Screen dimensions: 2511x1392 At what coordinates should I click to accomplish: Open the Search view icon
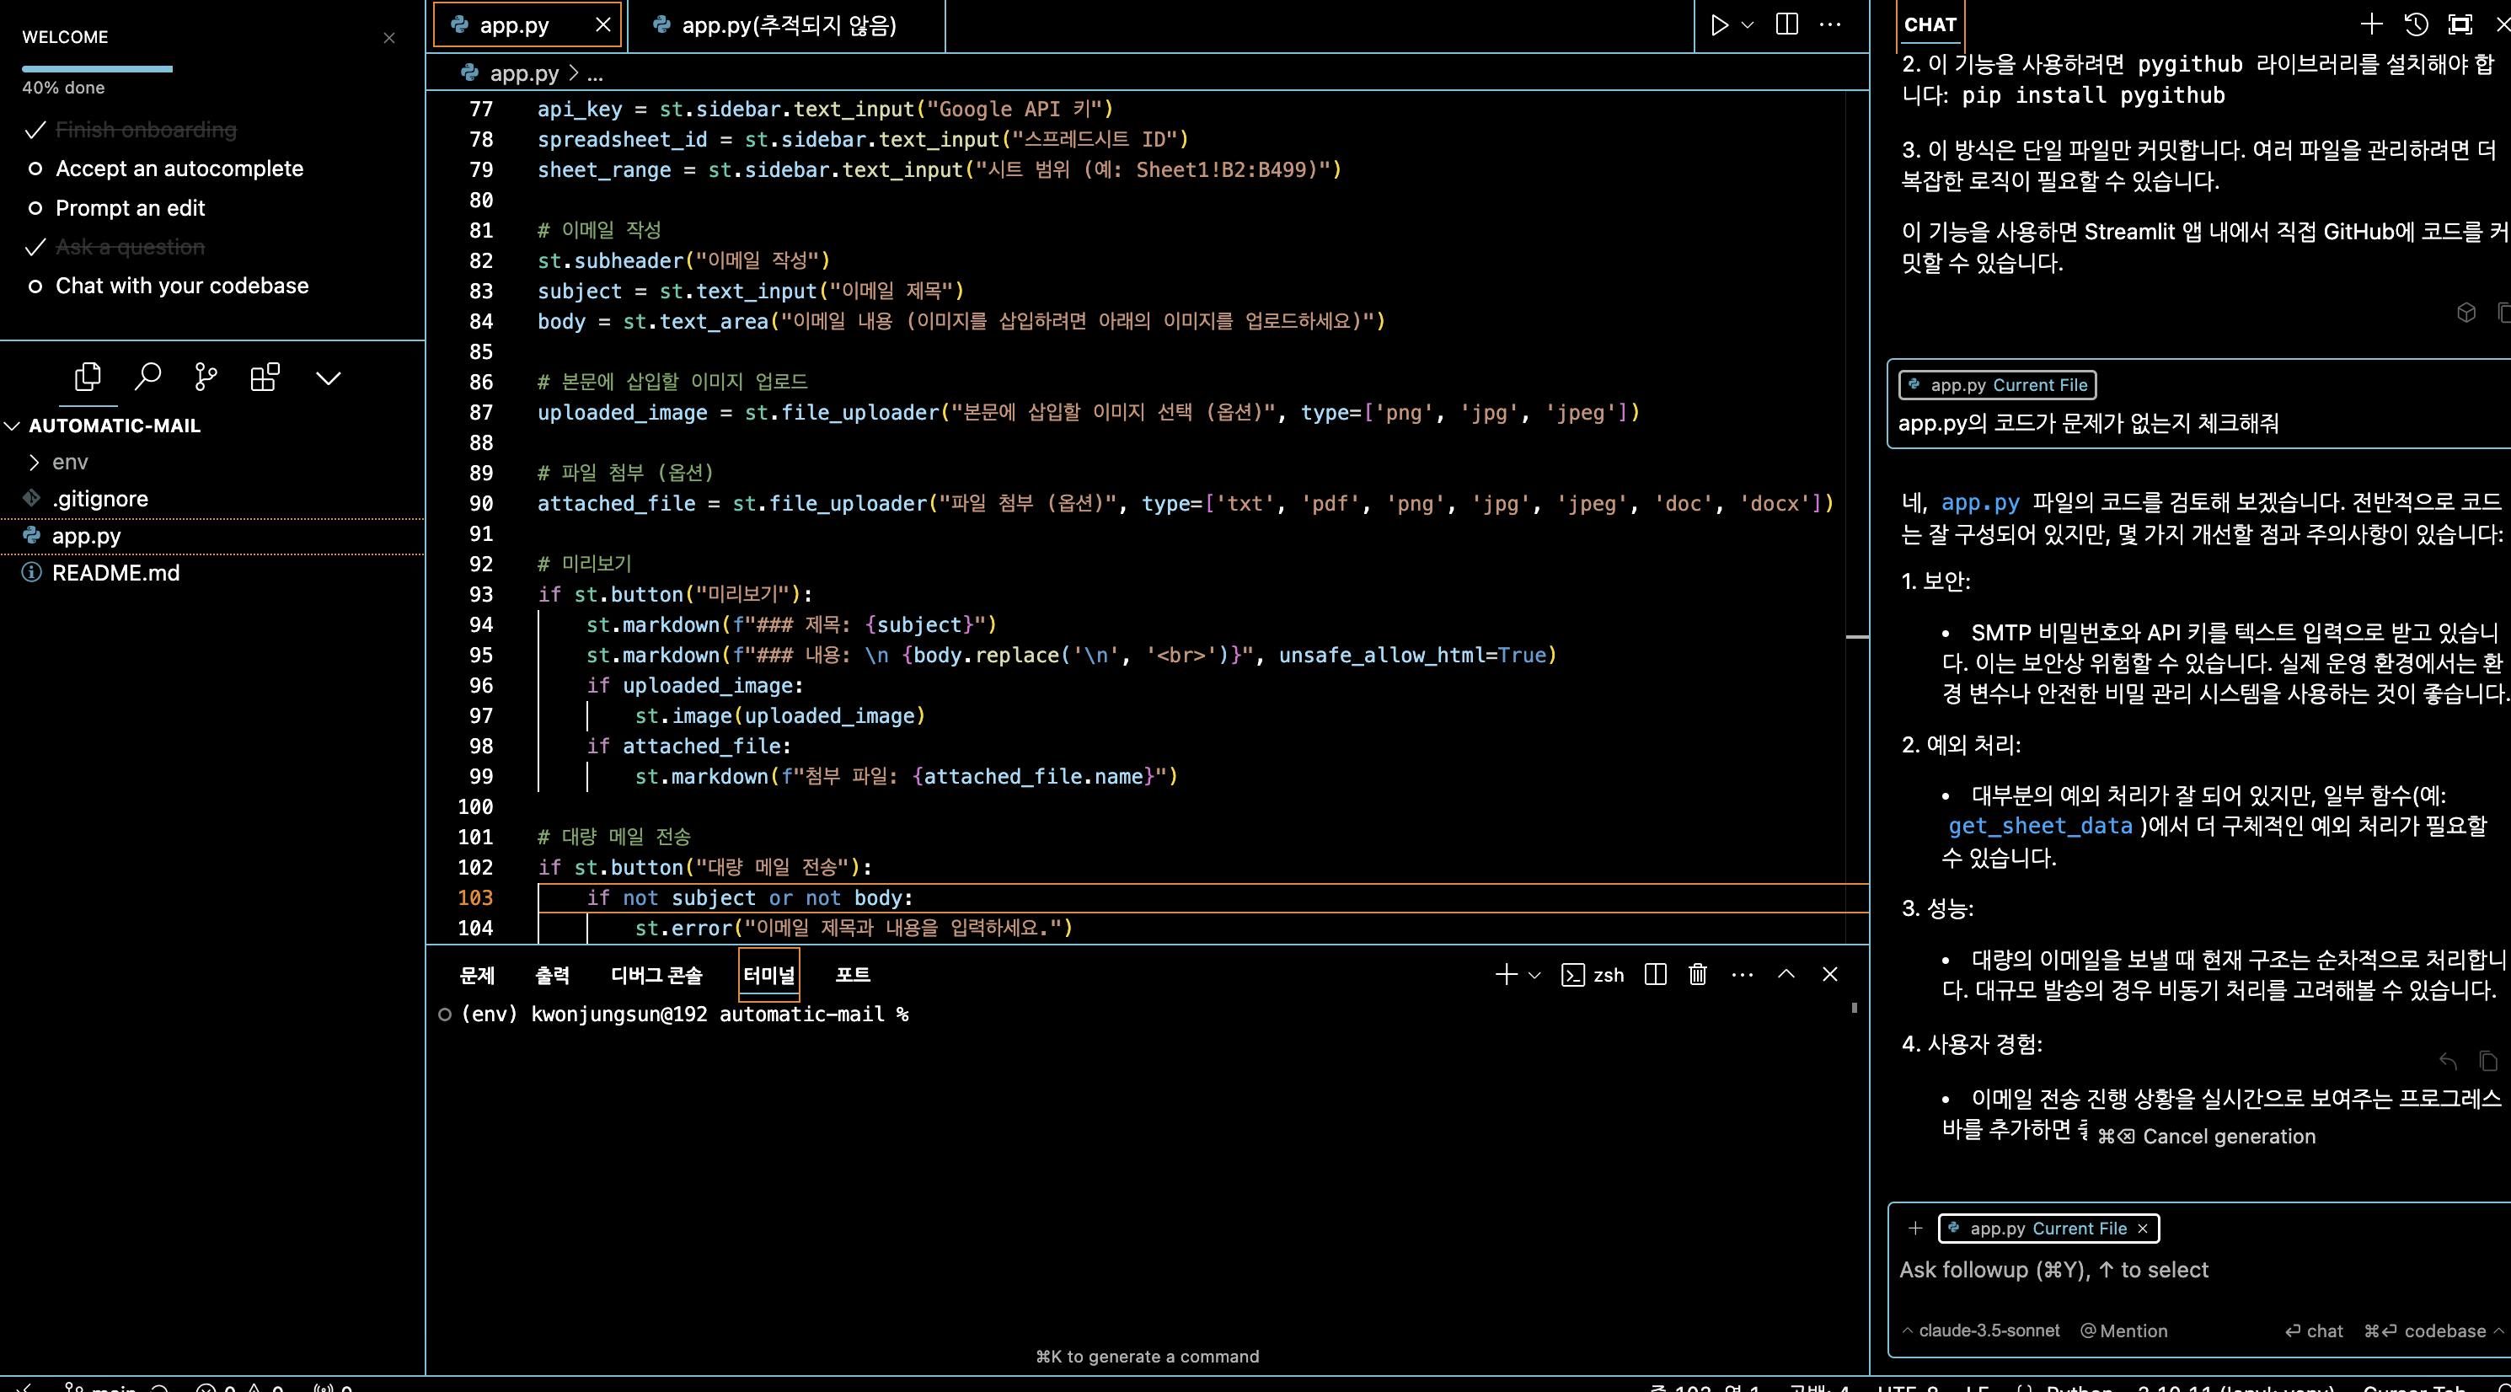pyautogui.click(x=147, y=377)
